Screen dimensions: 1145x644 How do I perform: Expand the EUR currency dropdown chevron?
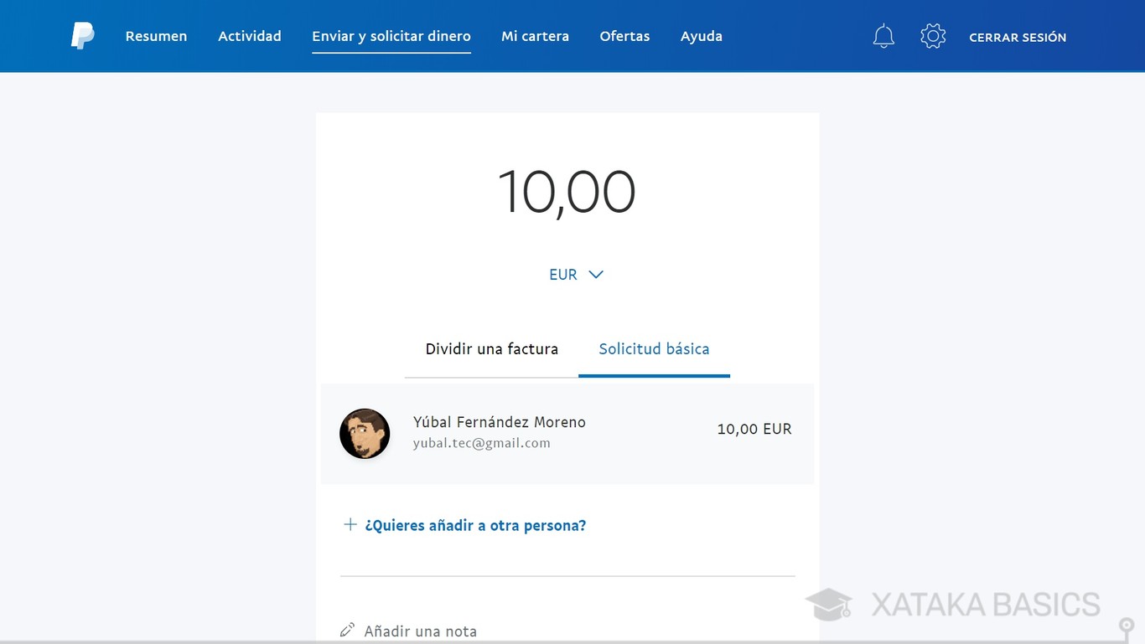[596, 274]
